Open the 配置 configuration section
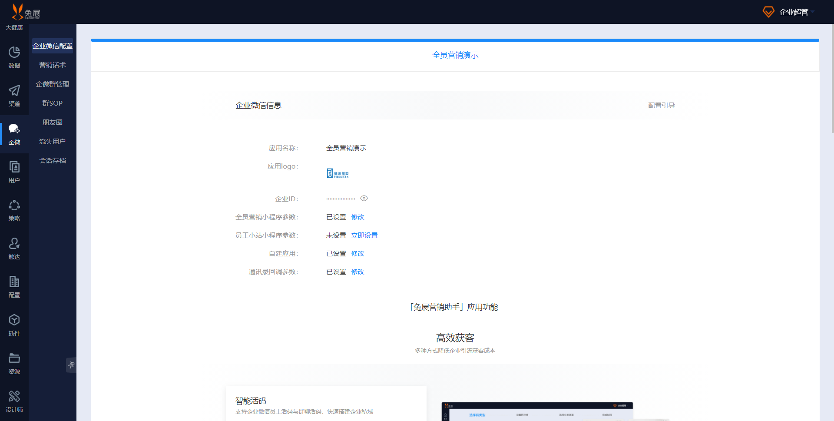 [x=14, y=287]
